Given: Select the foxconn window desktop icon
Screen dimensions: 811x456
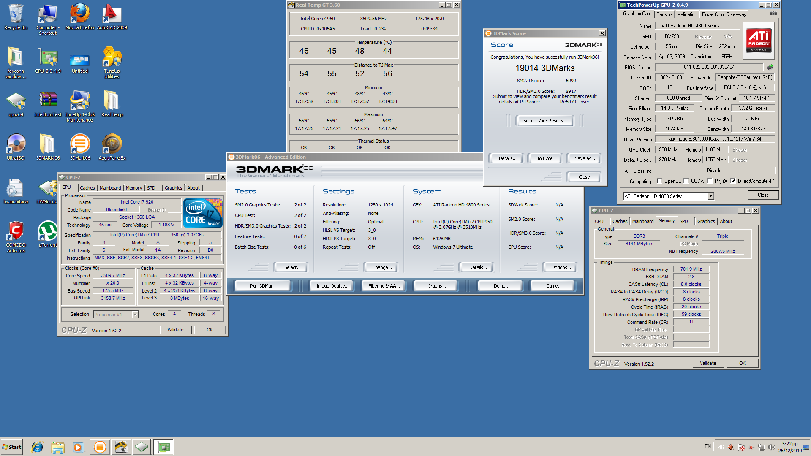Looking at the screenshot, I should (x=16, y=62).
